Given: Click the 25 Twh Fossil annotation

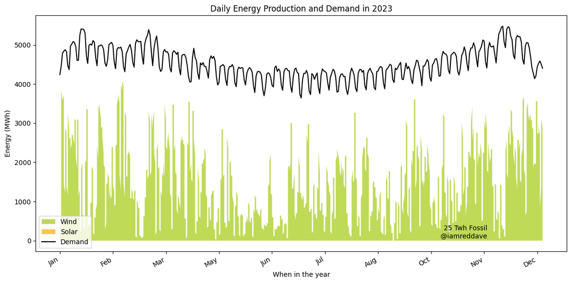Looking at the screenshot, I should [x=465, y=228].
